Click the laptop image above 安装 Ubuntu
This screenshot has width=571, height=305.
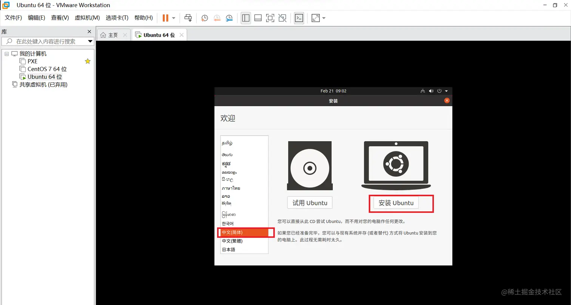click(x=396, y=165)
